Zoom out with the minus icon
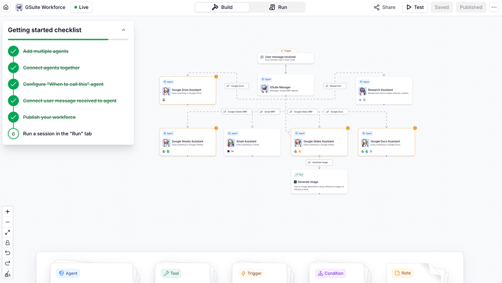 (7, 222)
